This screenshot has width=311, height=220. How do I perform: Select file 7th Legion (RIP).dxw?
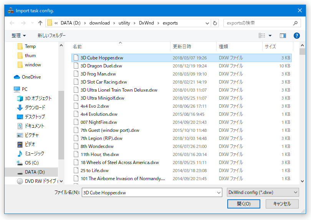point(182,138)
